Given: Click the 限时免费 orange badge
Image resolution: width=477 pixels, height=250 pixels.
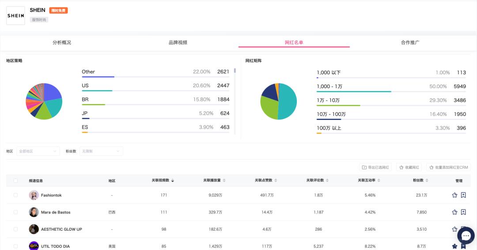Looking at the screenshot, I should tap(58, 11).
